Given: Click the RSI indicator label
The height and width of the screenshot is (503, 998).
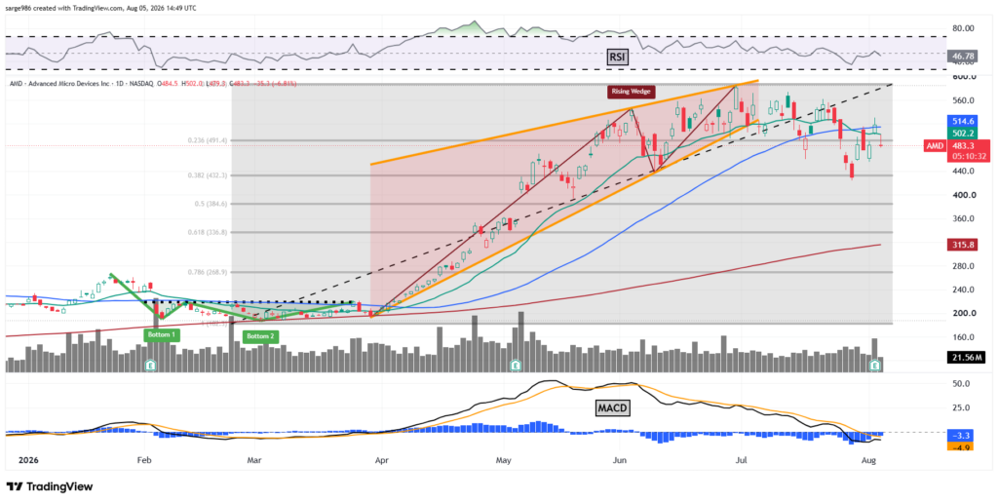Looking at the screenshot, I should 616,58.
